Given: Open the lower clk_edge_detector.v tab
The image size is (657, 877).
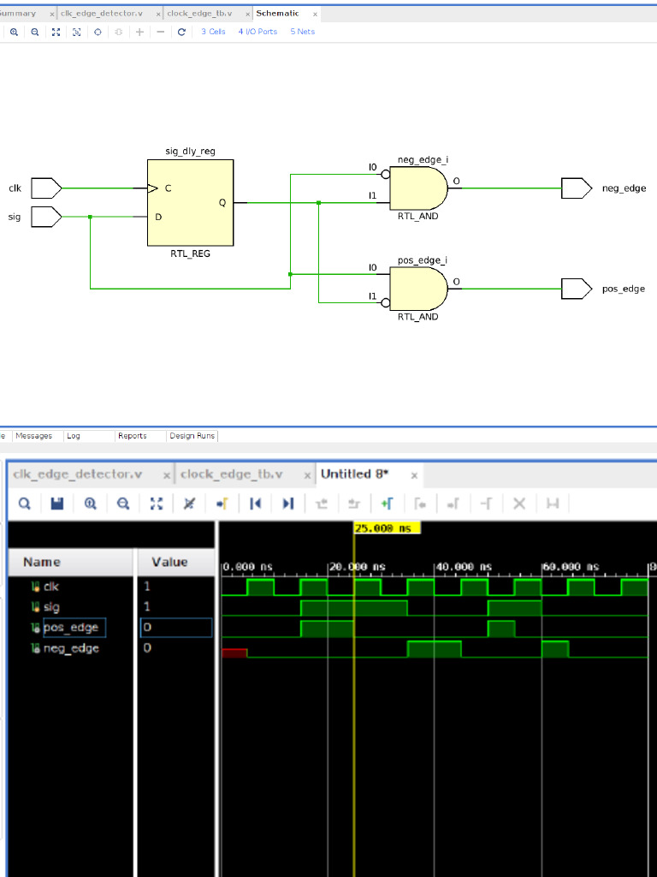Looking at the screenshot, I should pyautogui.click(x=78, y=474).
